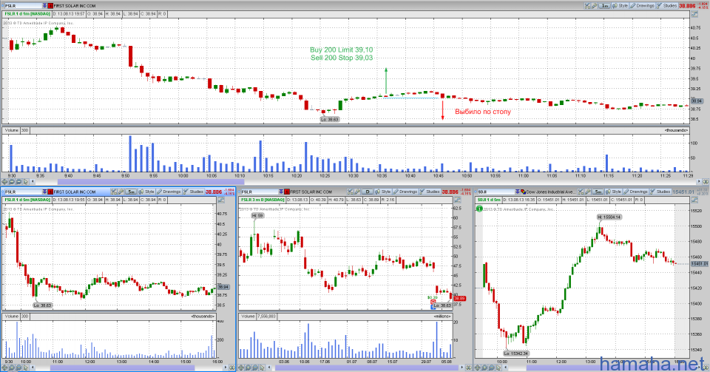Select the 5m timeframe button on FSLR 5m chart
Image resolution: width=710 pixels, height=372 pixels.
pyautogui.click(x=132, y=192)
